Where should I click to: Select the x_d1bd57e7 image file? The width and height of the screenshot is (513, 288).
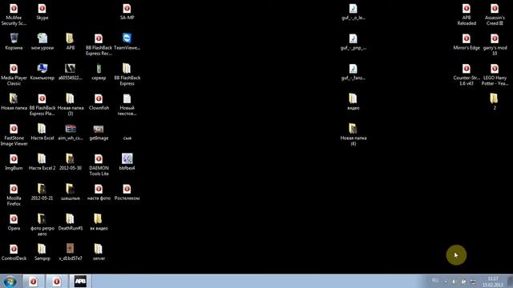[x=70, y=252]
